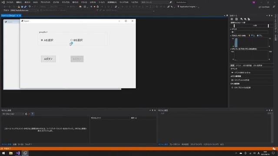
Task: Click the diagnostic tools settings gear icon
Action: 232,19
